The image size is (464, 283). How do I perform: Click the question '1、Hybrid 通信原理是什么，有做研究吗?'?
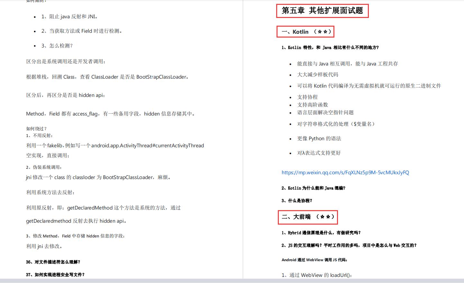coord(321,233)
